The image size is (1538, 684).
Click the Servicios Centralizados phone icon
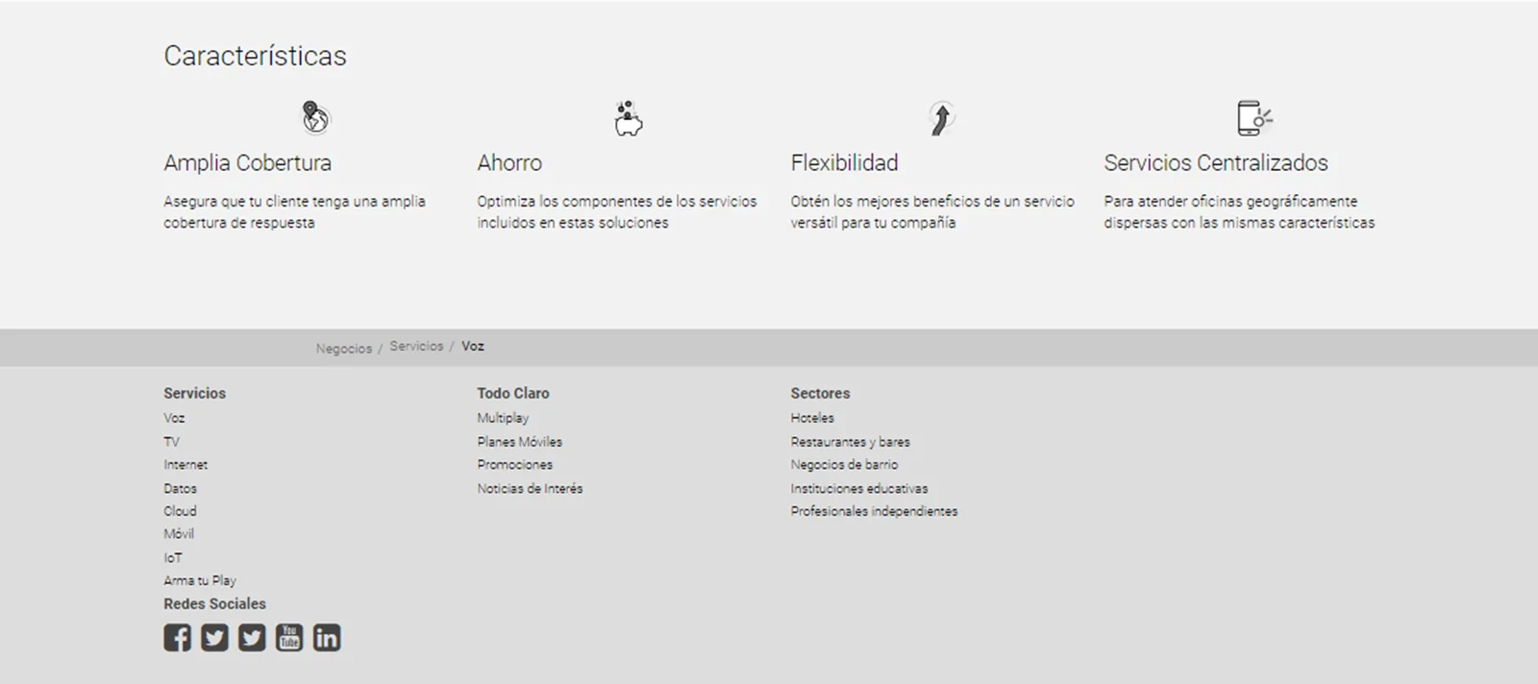1255,118
